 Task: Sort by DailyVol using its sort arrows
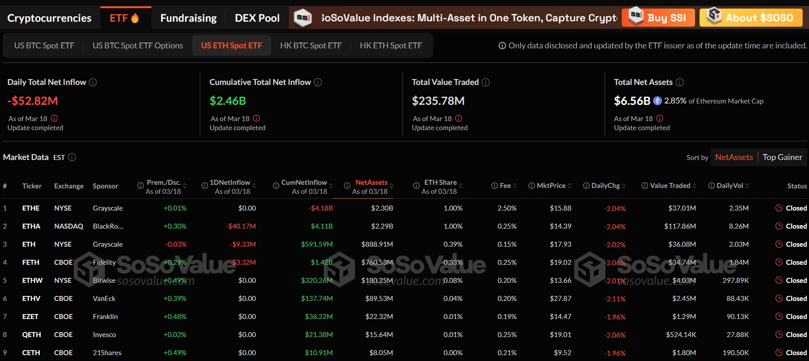pos(747,186)
